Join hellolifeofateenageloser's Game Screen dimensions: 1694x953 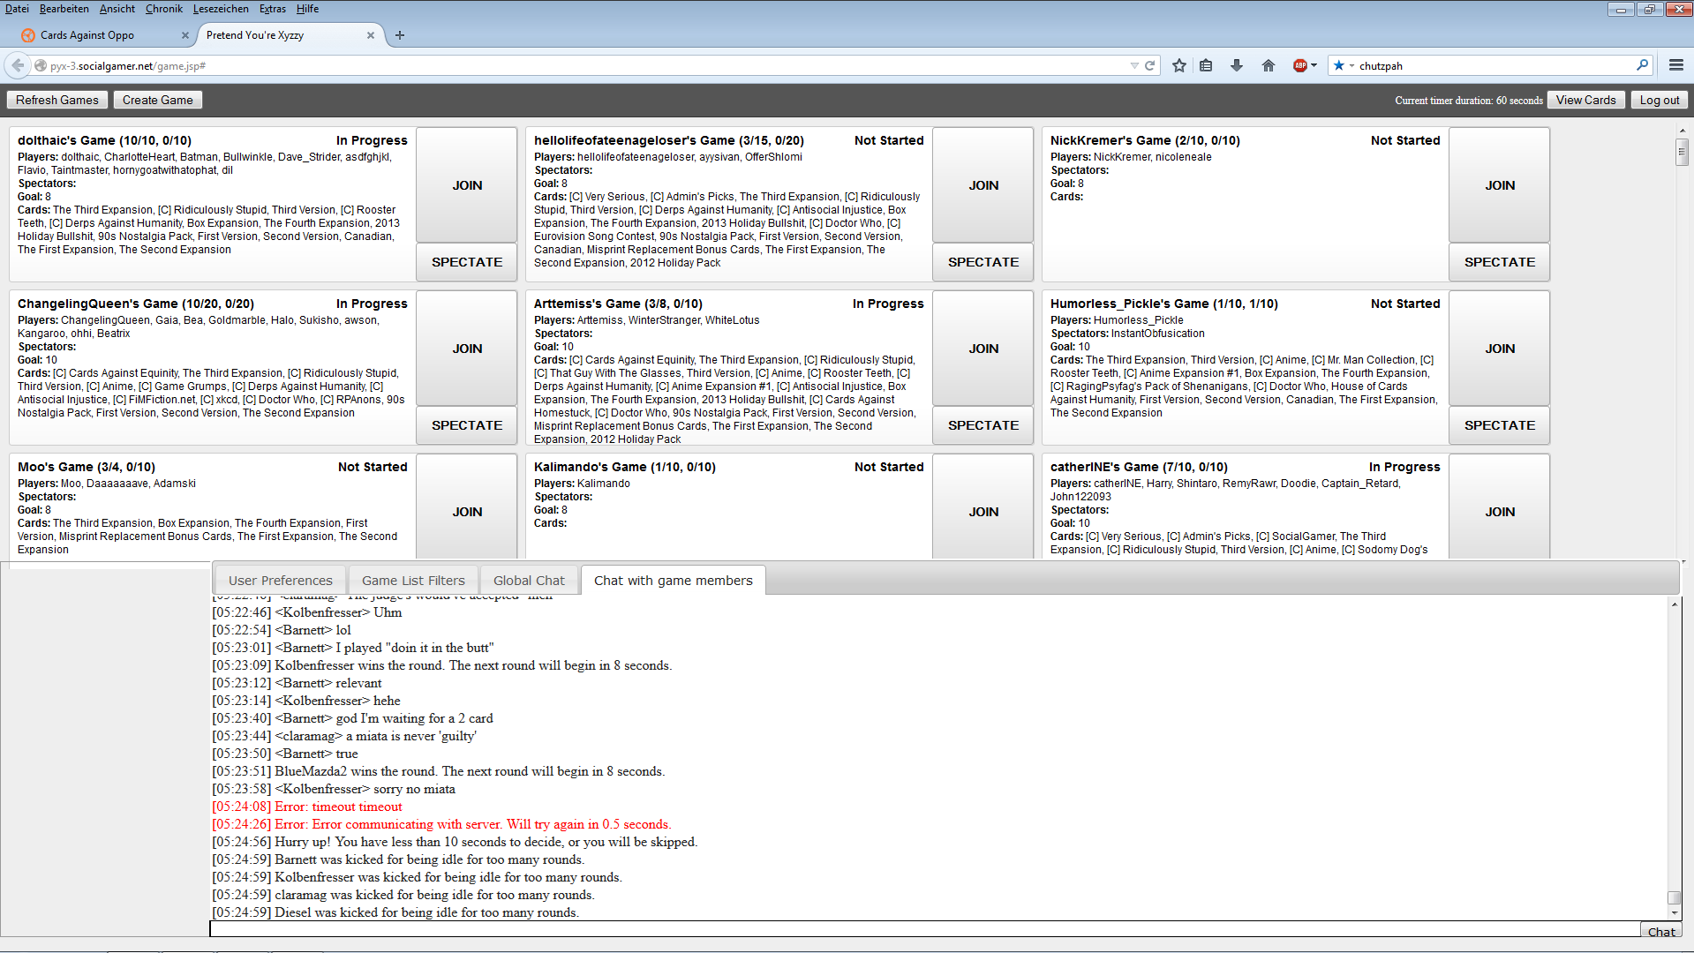983,185
